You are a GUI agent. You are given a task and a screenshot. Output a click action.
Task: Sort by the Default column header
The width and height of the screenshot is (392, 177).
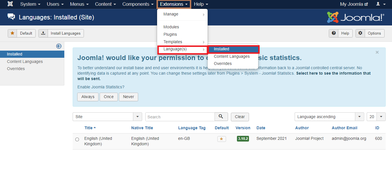tap(222, 128)
